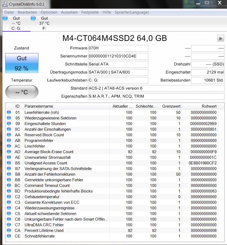Select the 'Average Block-Erase Count' parameter name
Viewport: 227px width, 245px height.
(49, 152)
